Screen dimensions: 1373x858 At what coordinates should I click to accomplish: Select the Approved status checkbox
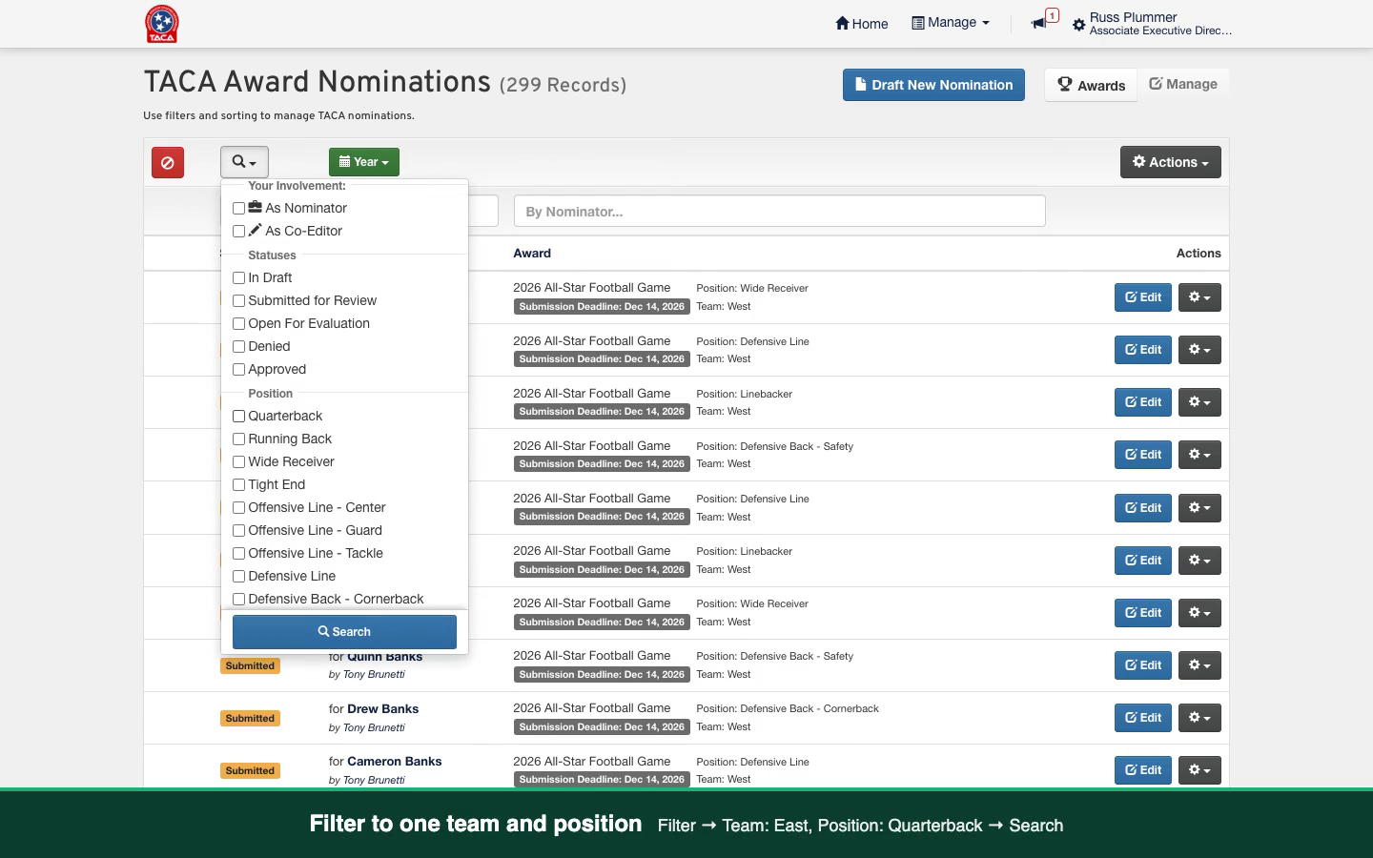239,369
